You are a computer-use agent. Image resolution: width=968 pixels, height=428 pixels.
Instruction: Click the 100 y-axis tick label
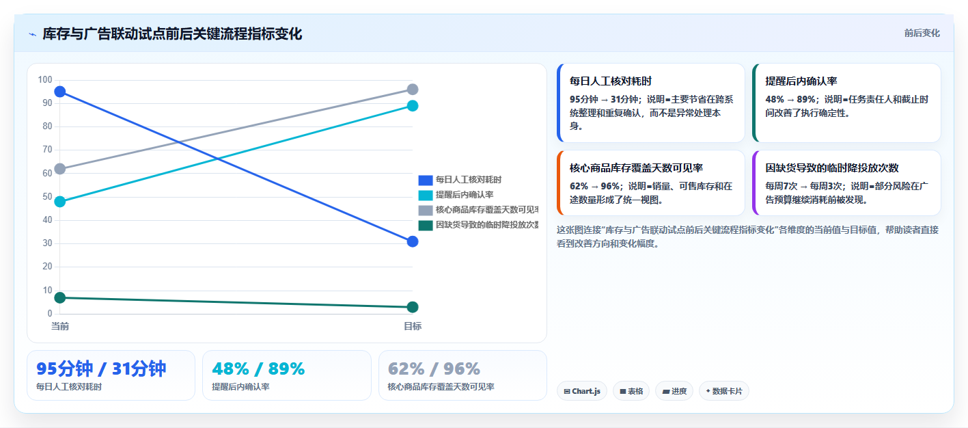(45, 80)
